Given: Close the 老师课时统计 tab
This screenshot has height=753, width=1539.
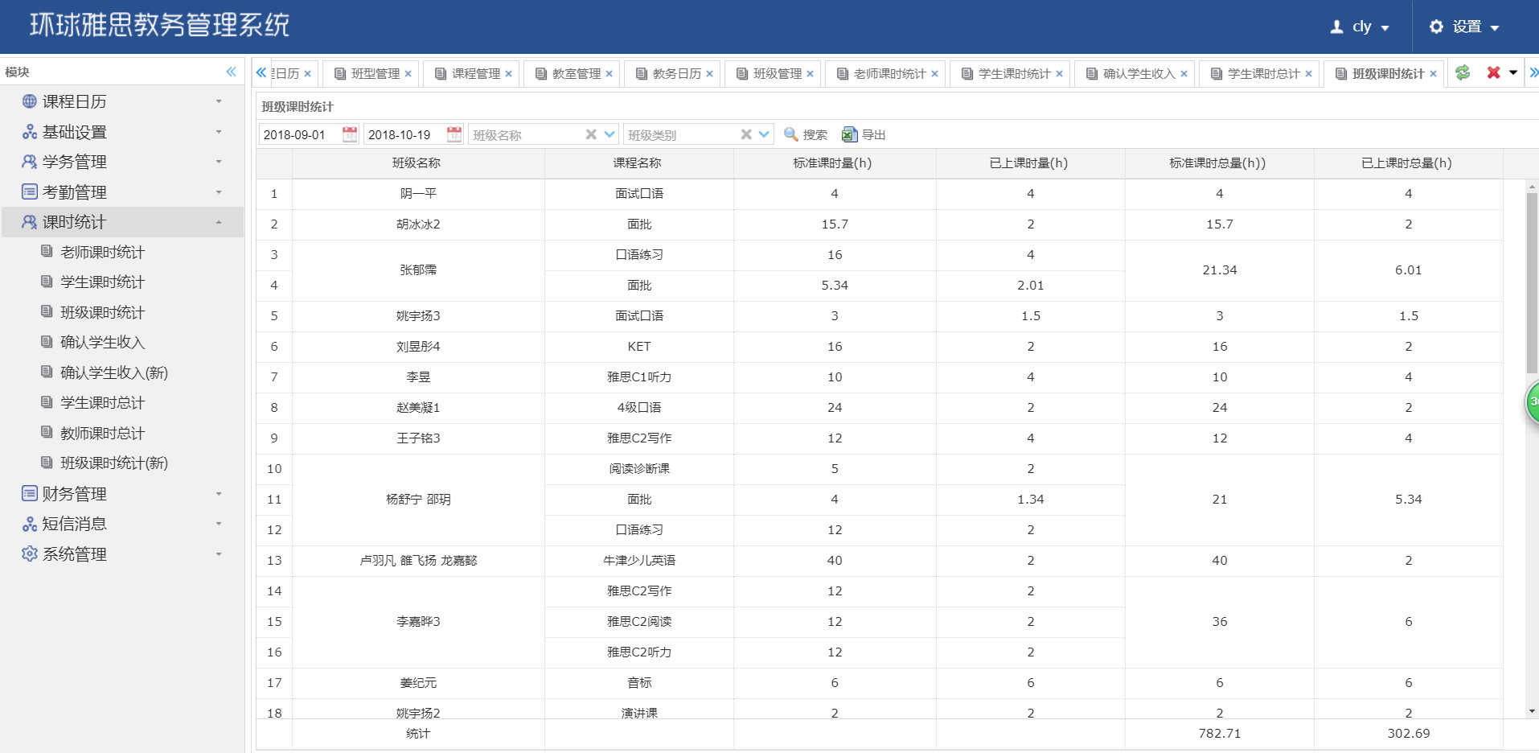Looking at the screenshot, I should (x=934, y=74).
